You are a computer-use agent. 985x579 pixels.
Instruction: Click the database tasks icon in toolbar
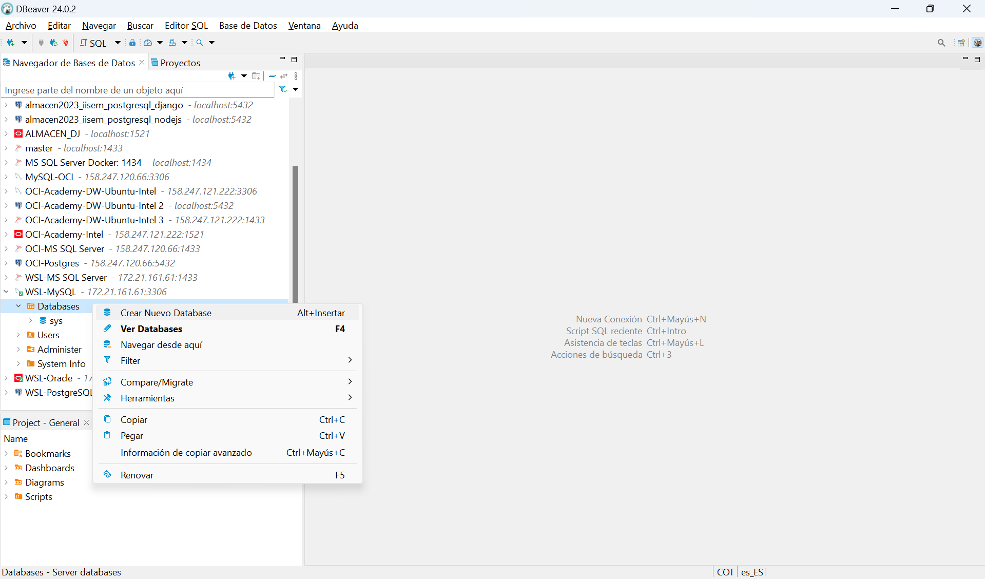172,43
